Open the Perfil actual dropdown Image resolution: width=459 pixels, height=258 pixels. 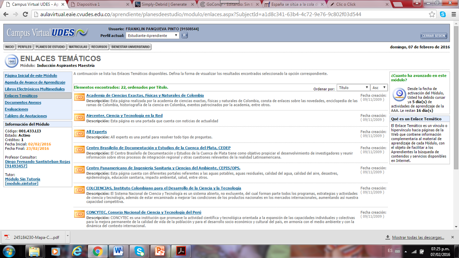click(x=152, y=35)
